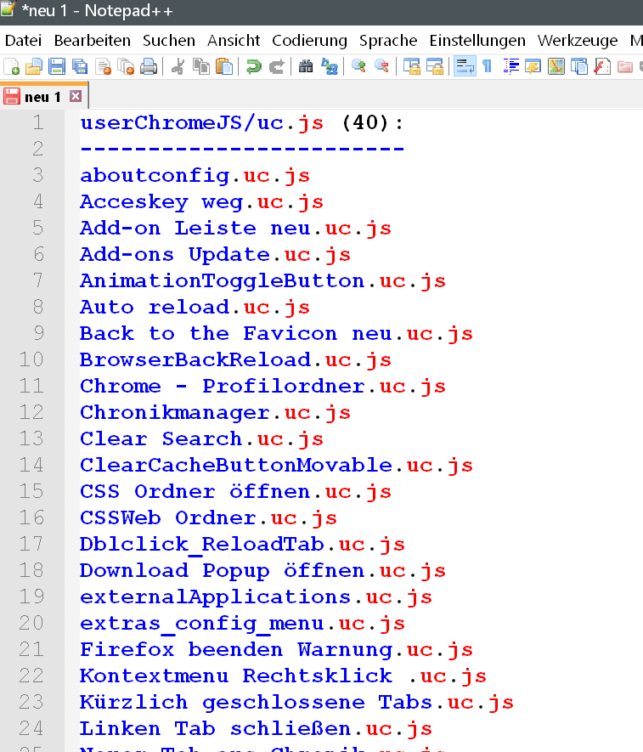Click the line 'Add-on Leiste neu.uc.js'
Image resolution: width=643 pixels, height=752 pixels.
pos(235,229)
